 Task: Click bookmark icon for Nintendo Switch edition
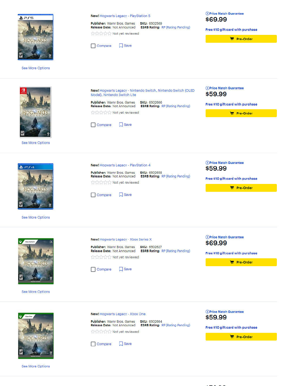[x=121, y=125]
